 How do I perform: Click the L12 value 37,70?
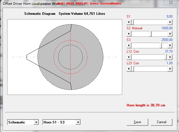pos(169,51)
